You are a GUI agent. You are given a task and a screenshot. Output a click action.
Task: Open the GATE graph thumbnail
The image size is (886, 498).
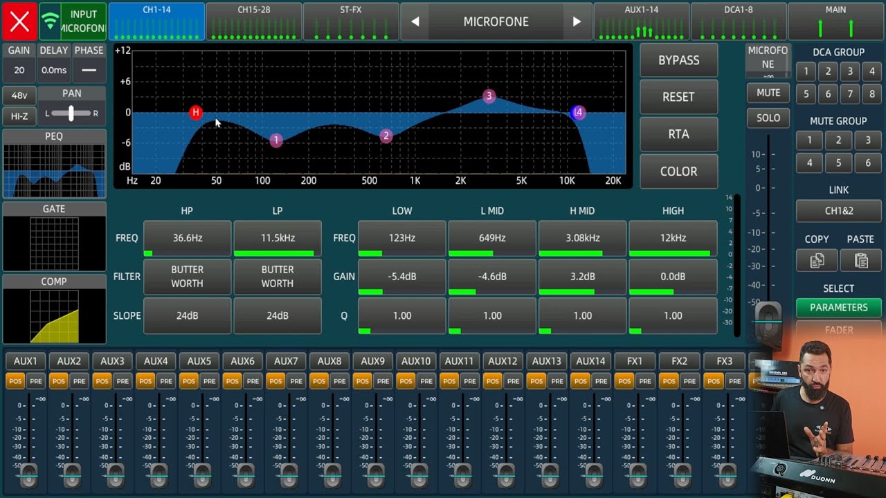tap(54, 243)
